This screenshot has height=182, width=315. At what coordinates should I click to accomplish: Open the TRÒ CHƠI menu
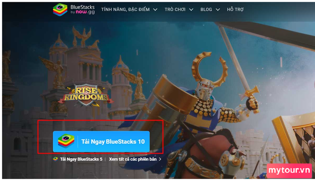tap(175, 9)
